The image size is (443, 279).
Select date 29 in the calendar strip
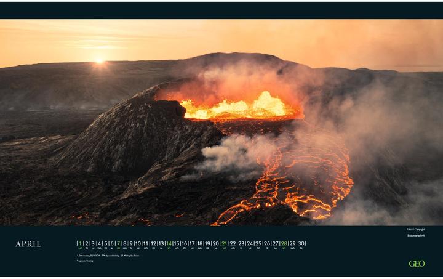(x=292, y=243)
